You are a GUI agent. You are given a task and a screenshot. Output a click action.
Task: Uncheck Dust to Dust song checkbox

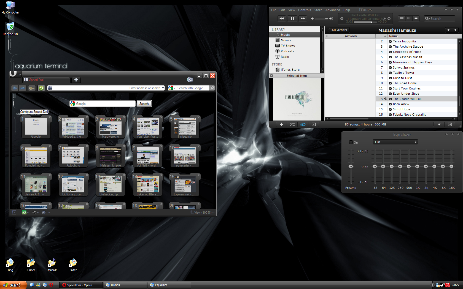[x=390, y=78]
